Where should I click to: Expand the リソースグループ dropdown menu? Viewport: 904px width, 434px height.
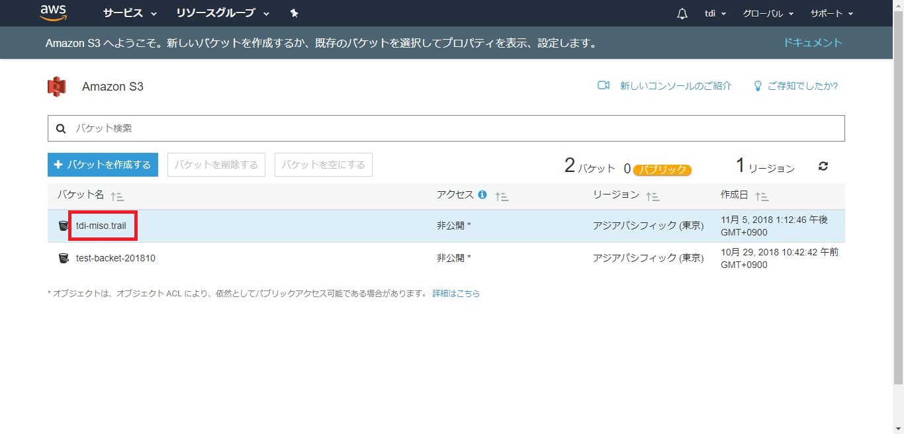pyautogui.click(x=222, y=13)
